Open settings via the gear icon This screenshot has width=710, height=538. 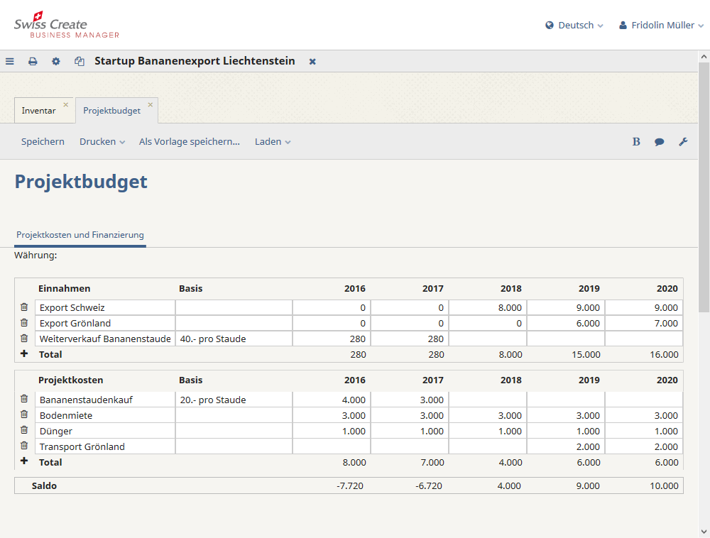(56, 62)
